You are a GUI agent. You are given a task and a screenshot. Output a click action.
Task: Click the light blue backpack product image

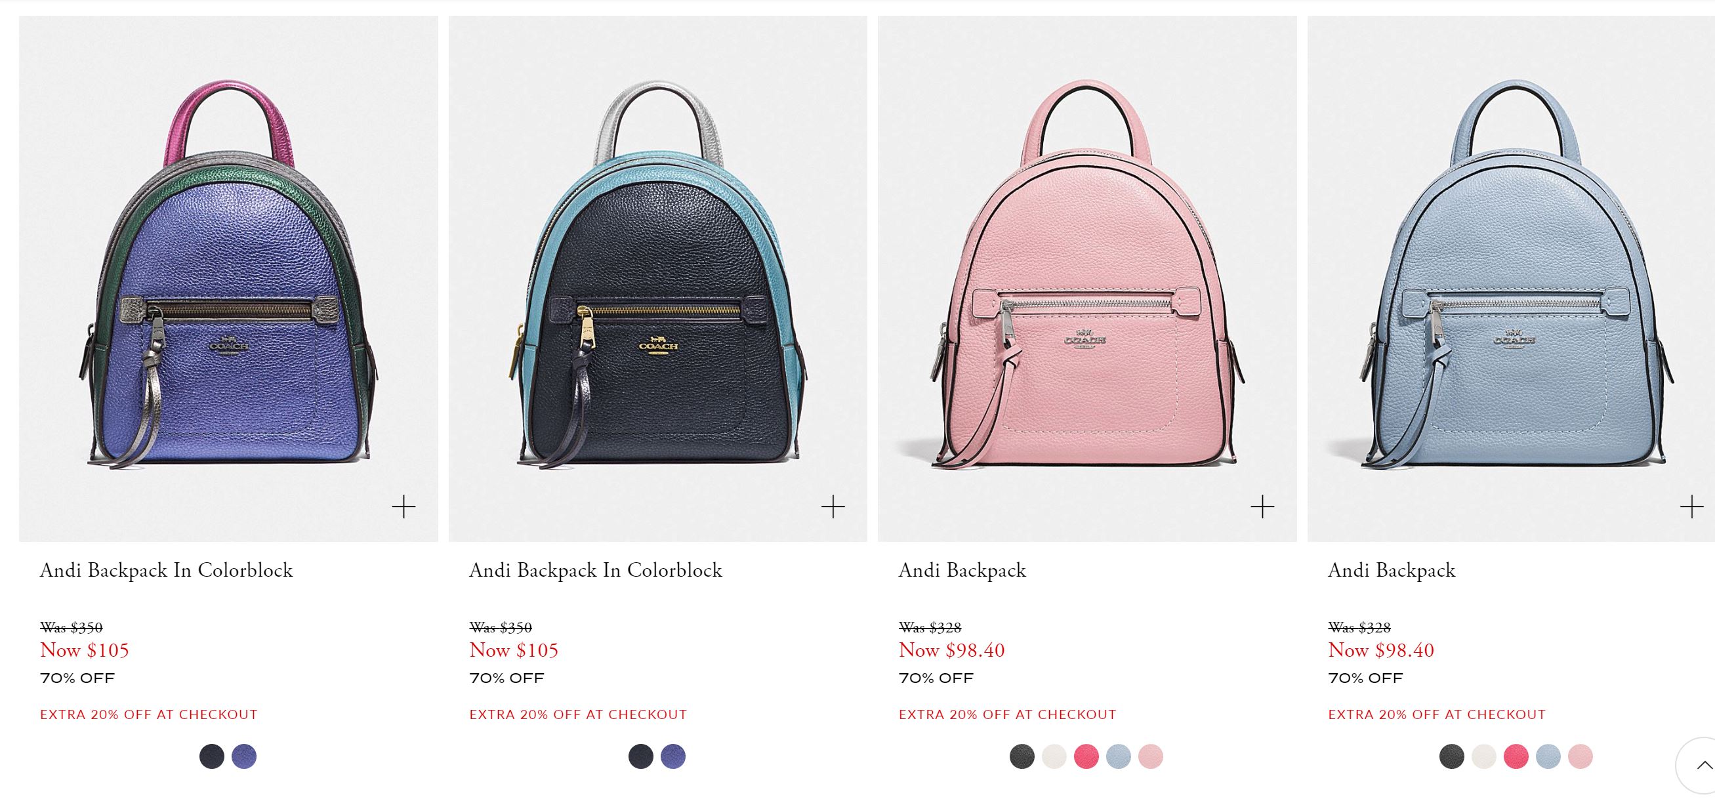click(1511, 278)
